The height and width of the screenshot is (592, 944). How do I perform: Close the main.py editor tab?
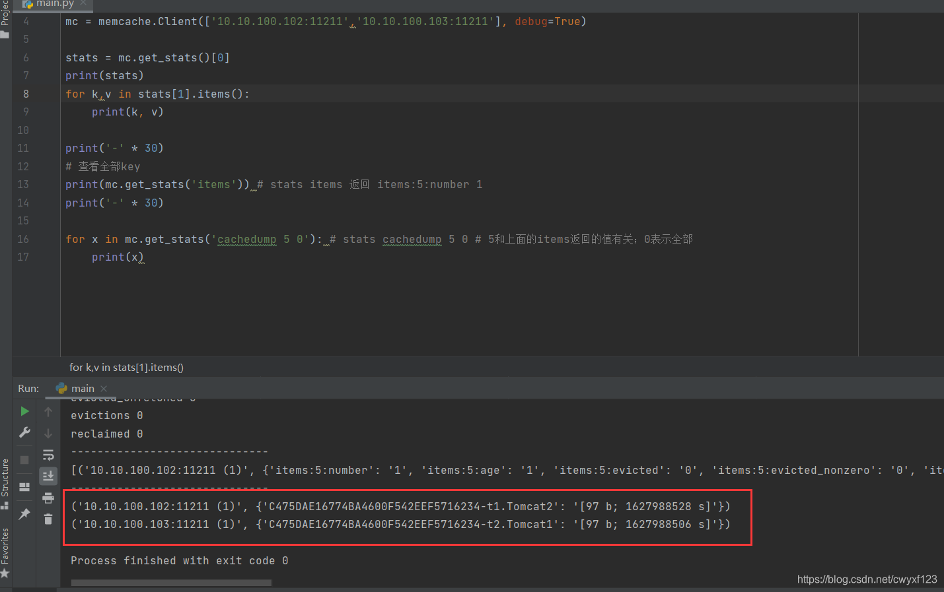83,3
